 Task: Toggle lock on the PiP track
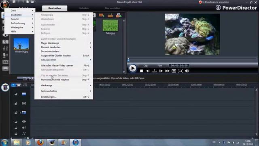tap(16, 113)
